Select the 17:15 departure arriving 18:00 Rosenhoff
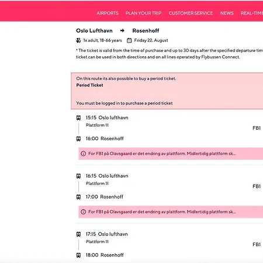This screenshot has height=263, width=263. tap(169, 244)
